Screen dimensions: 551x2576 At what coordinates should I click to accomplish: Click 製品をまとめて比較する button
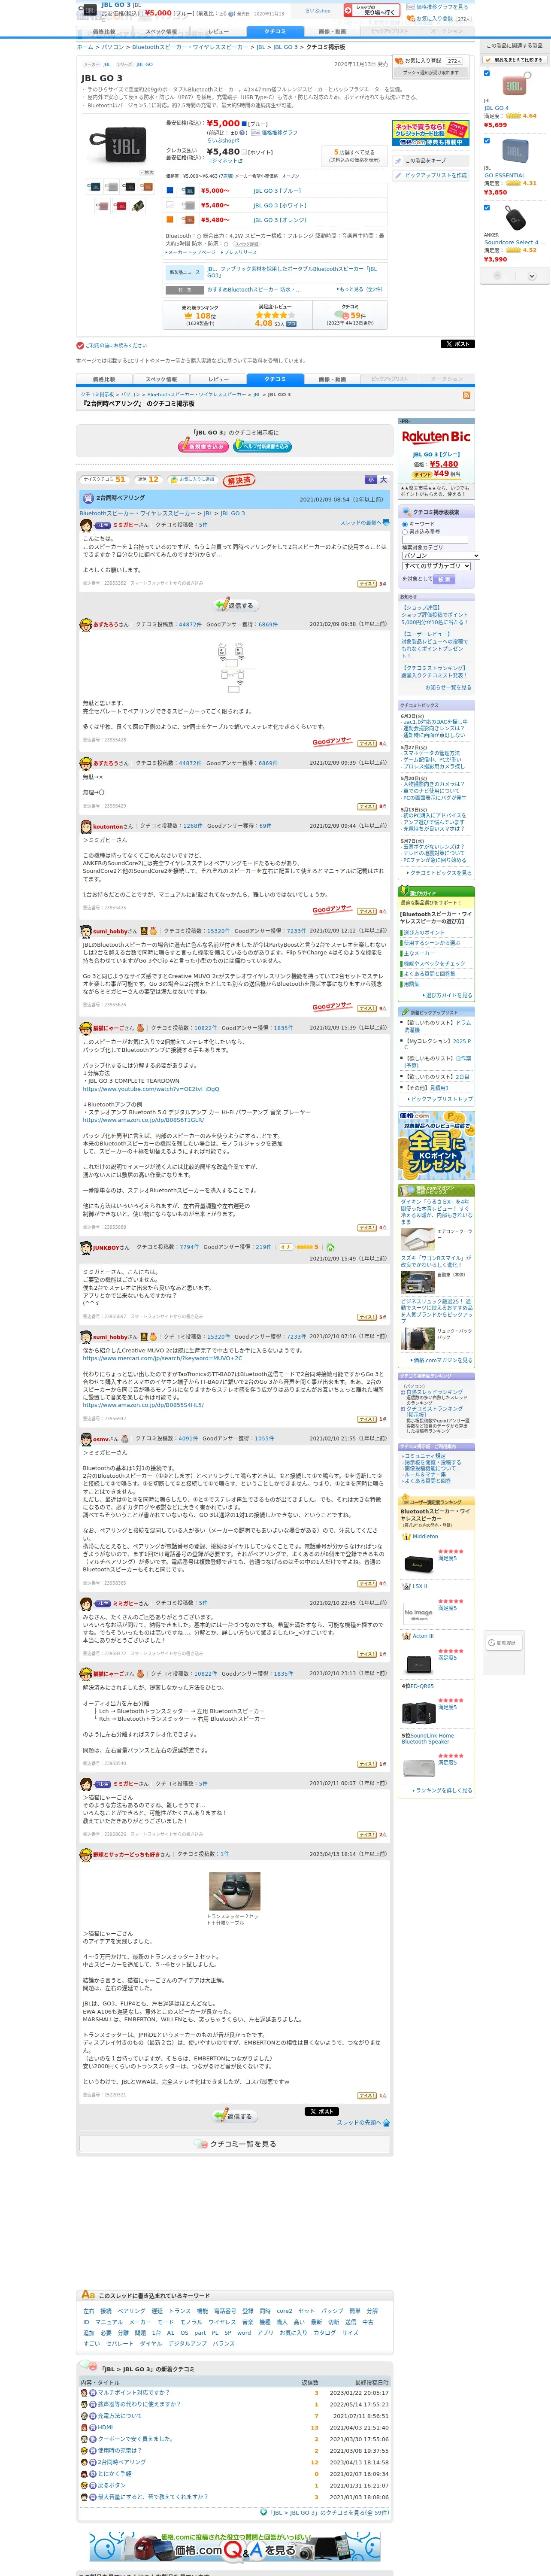pos(516,60)
